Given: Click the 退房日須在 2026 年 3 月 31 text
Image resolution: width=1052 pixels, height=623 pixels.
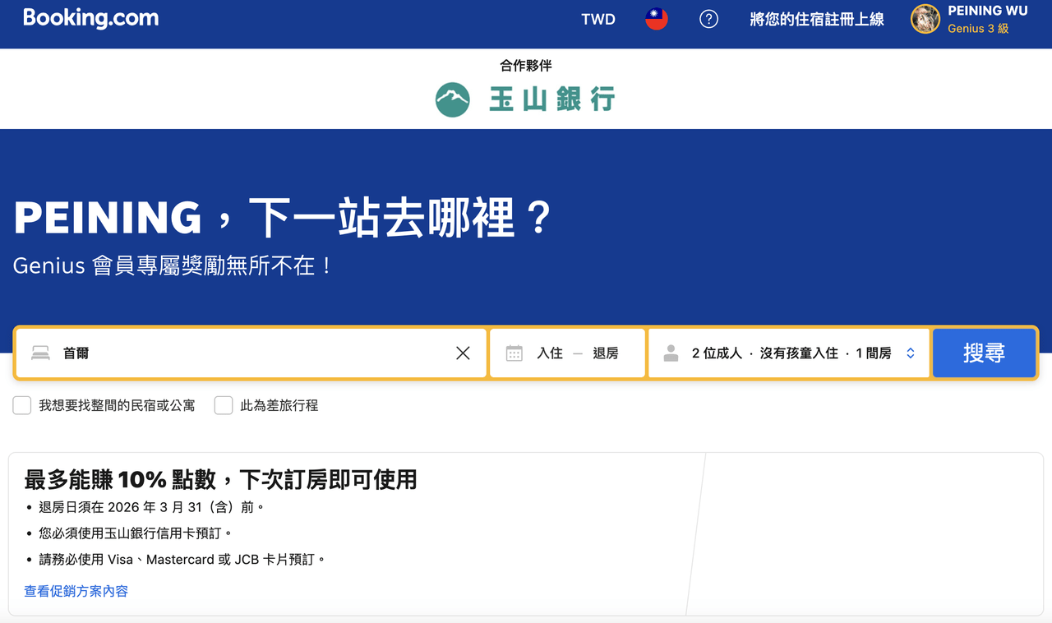Looking at the screenshot, I should [151, 507].
